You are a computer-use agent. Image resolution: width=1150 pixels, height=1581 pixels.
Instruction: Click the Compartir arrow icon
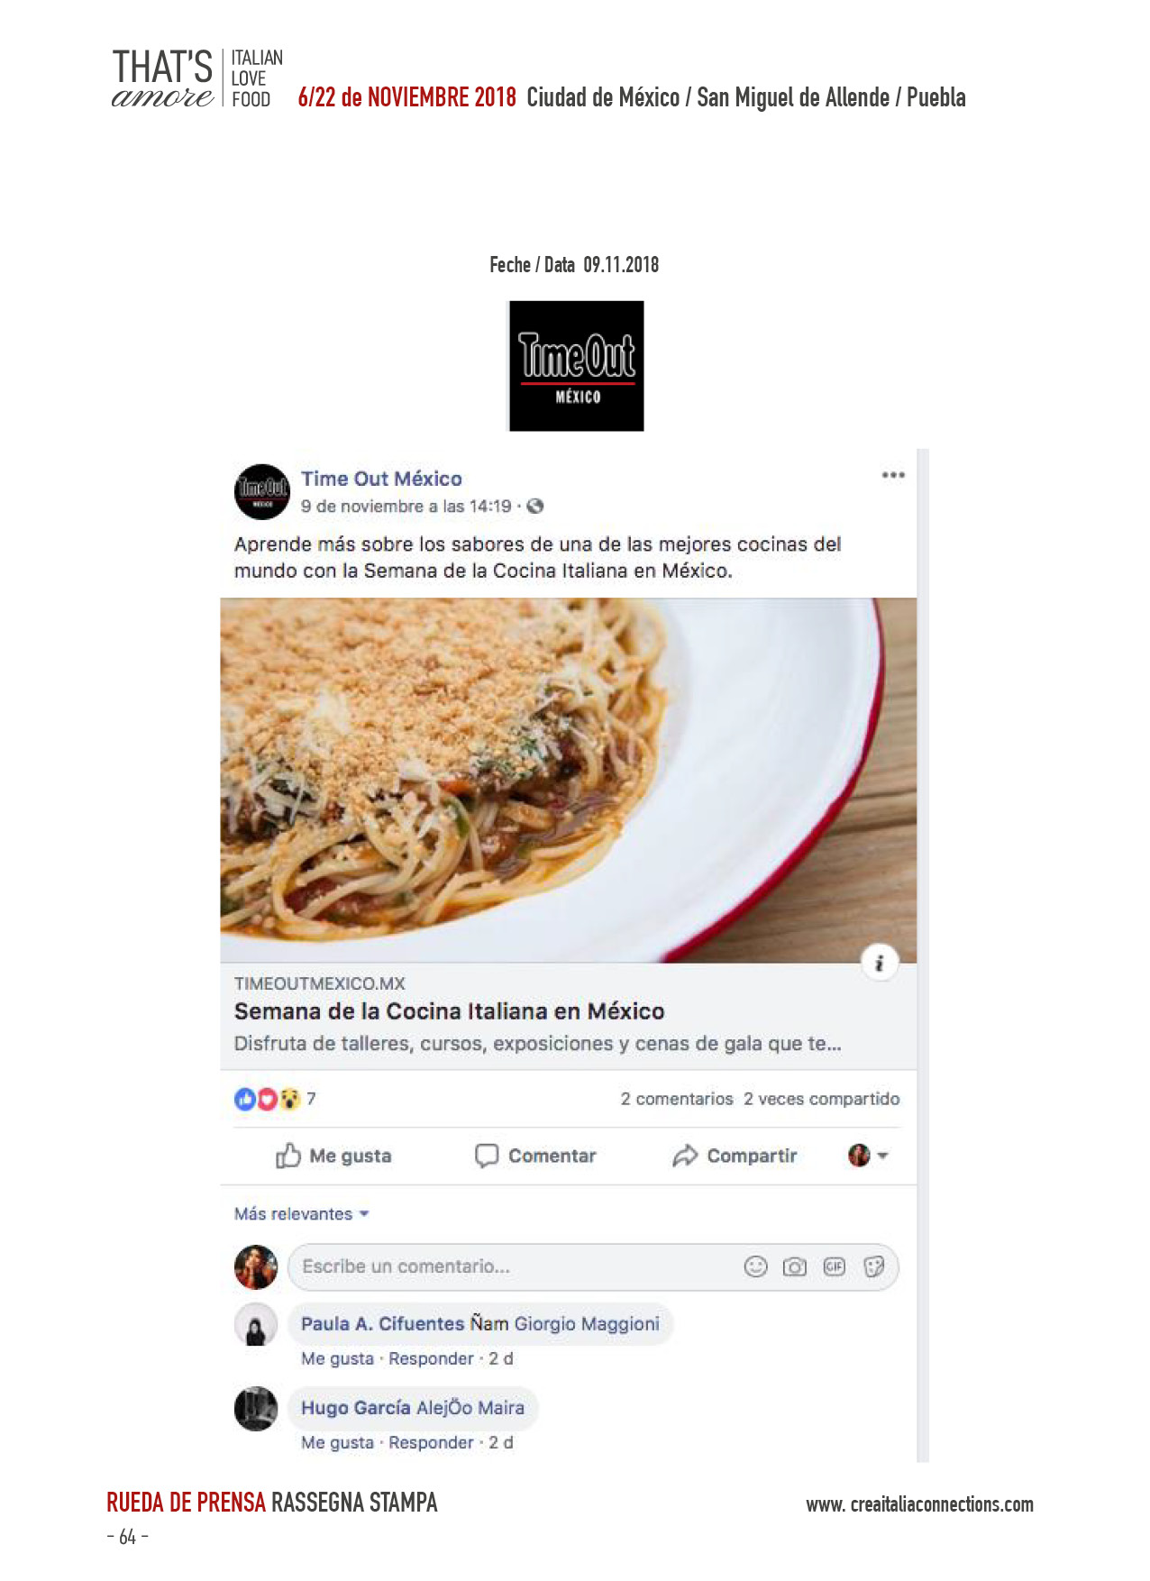[x=685, y=1155]
